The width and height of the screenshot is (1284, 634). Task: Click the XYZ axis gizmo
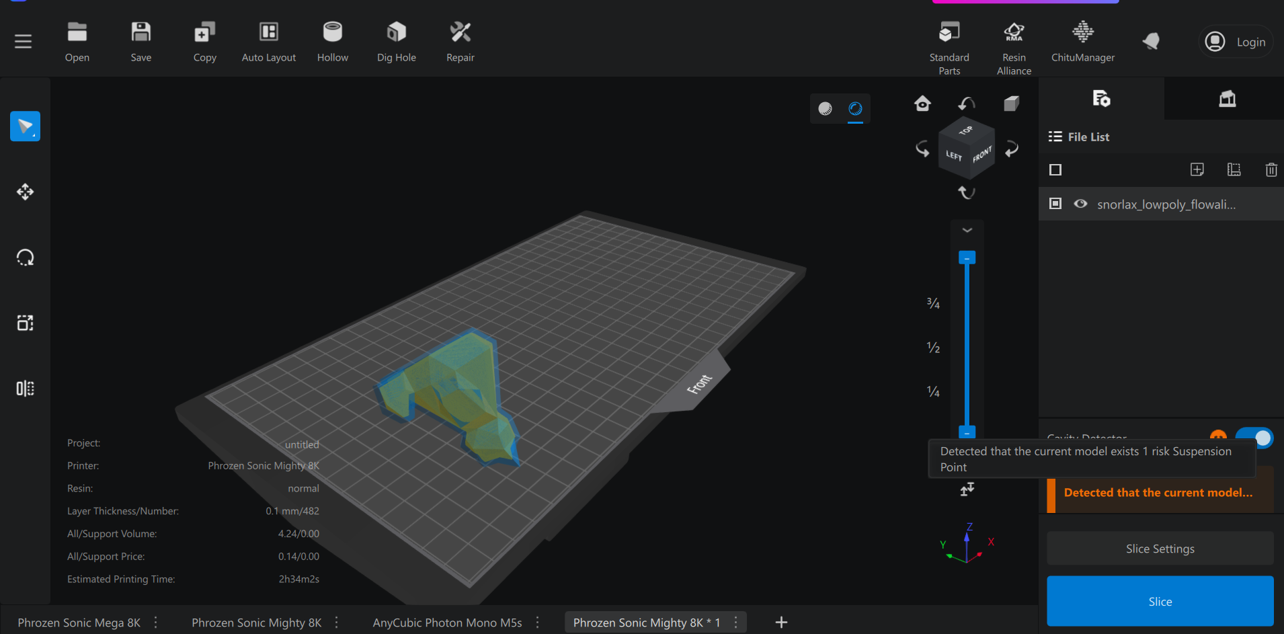[967, 543]
